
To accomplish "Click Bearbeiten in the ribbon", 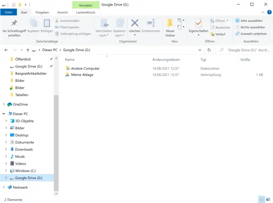I will pos(220,28).
